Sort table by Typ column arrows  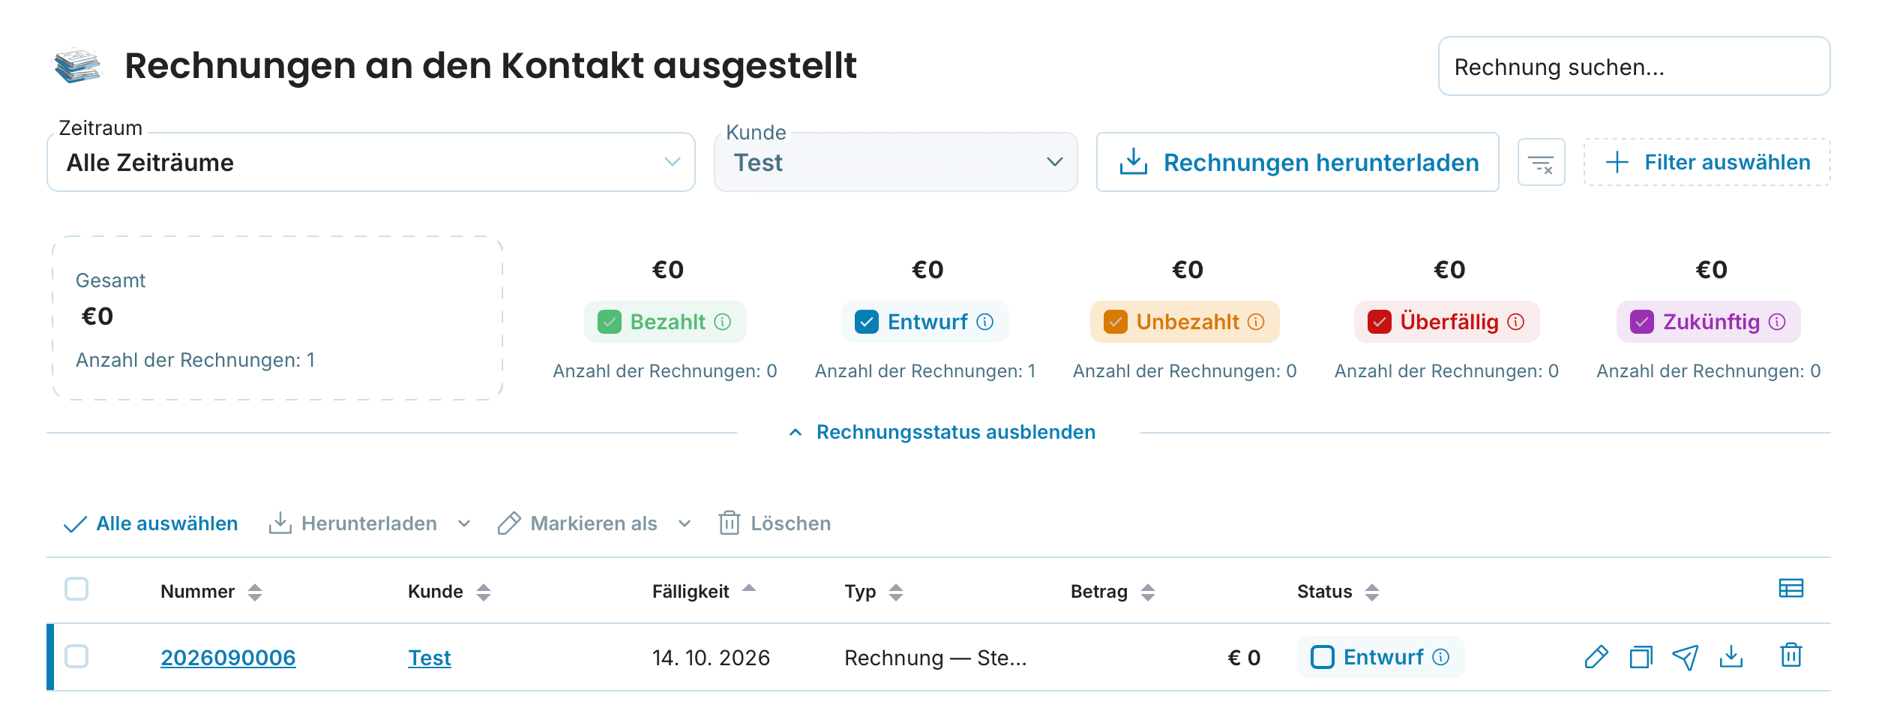pyautogui.click(x=895, y=592)
